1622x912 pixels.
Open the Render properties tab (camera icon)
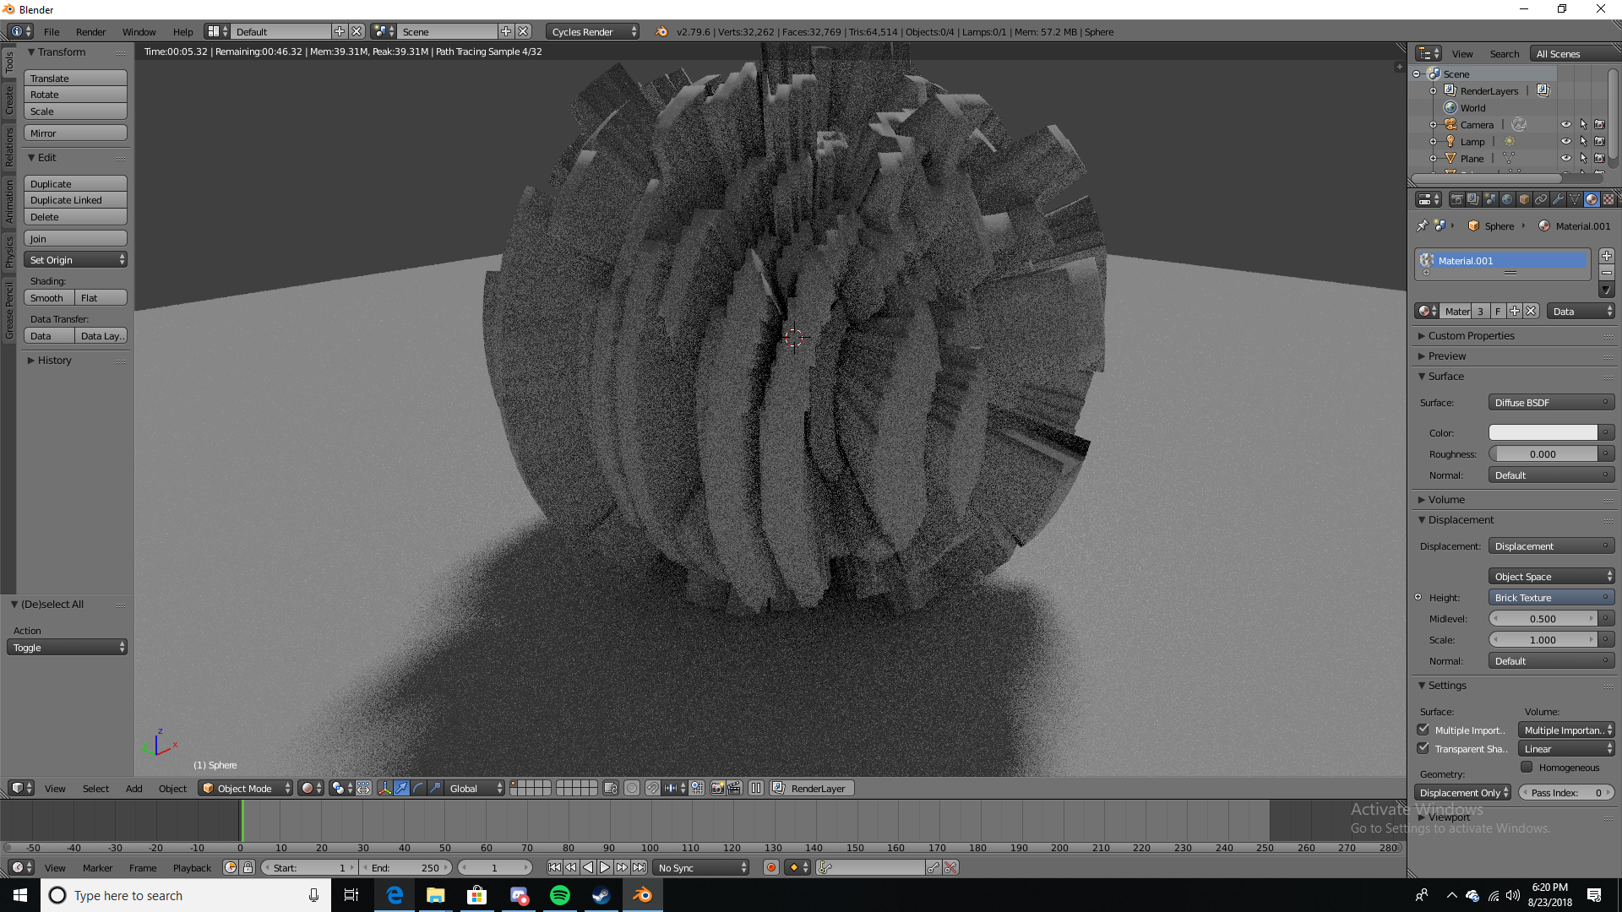pos(1456,199)
